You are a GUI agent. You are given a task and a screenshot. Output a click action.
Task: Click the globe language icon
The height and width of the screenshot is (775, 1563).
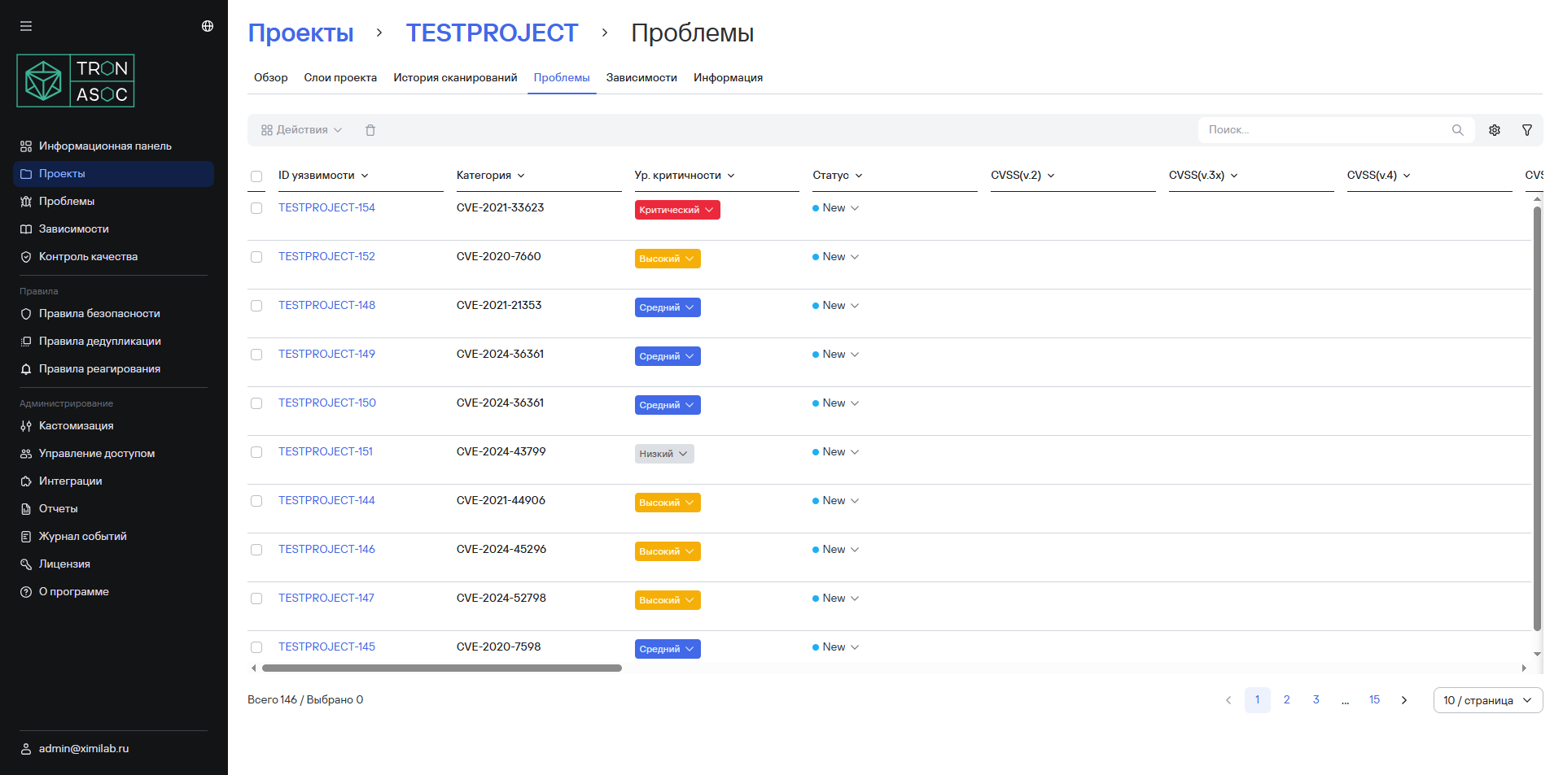point(208,26)
